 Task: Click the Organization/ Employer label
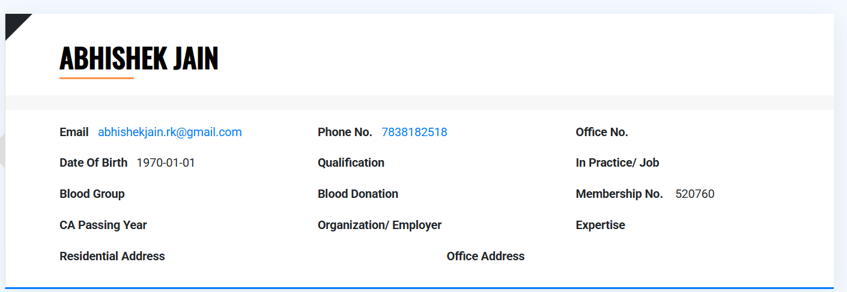(380, 225)
